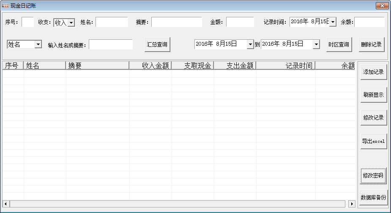Click the 记录时间 column header

point(286,66)
